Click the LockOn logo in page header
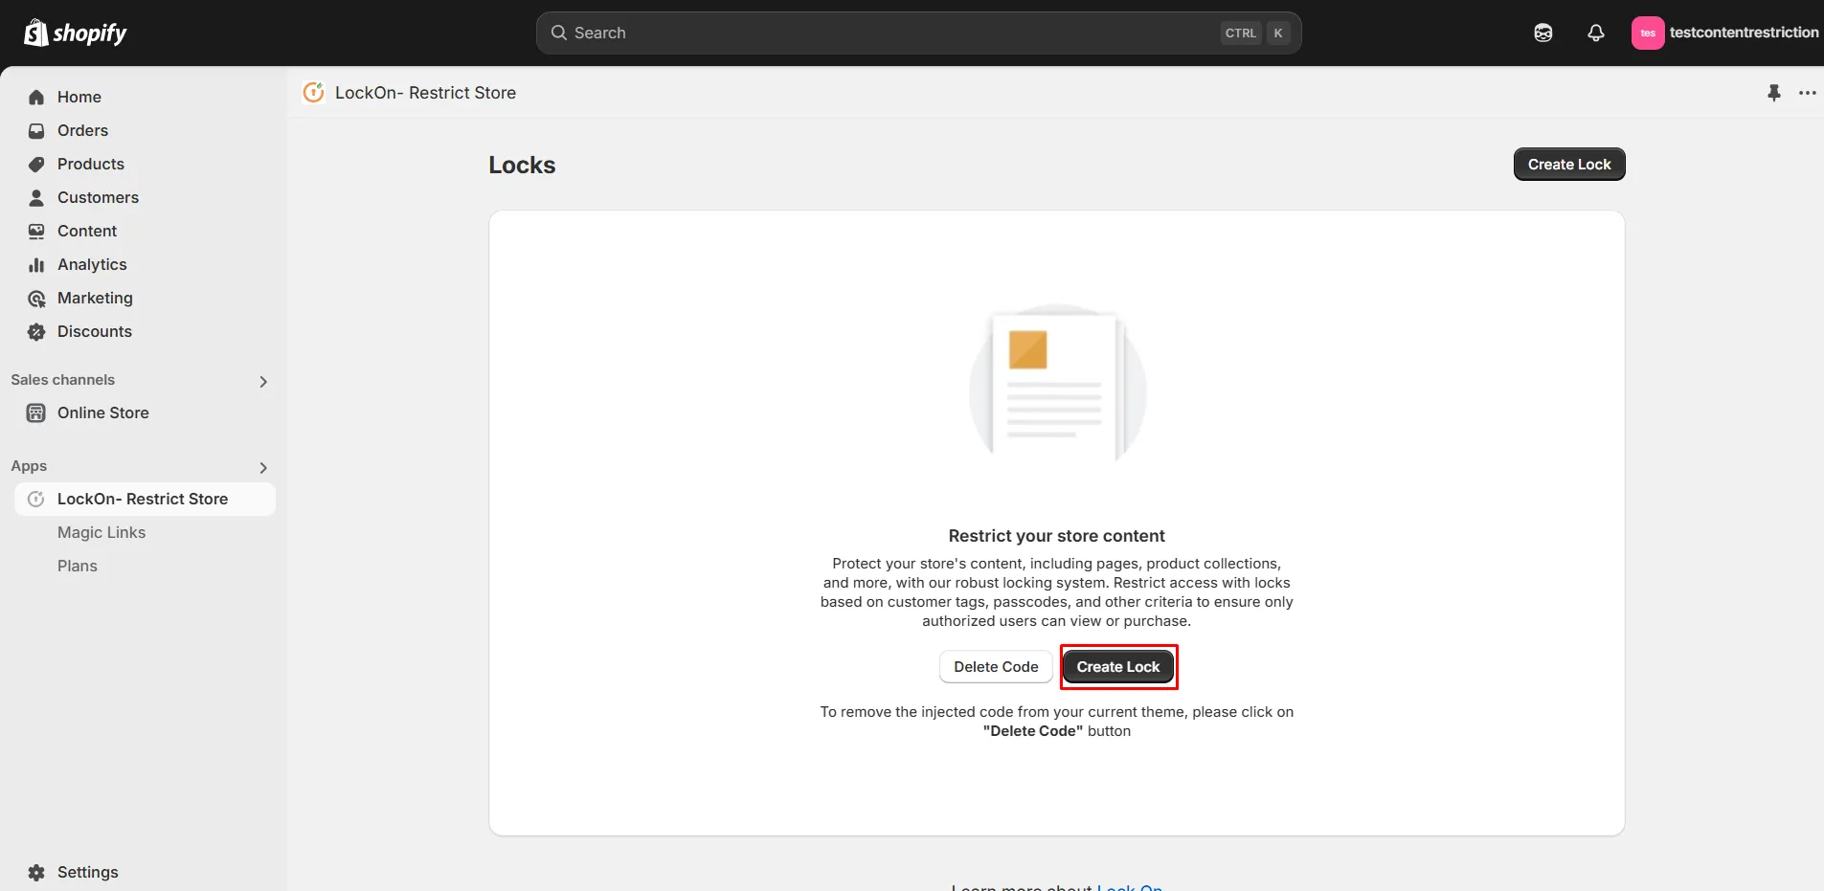Viewport: 1824px width, 891px height. pos(313,92)
